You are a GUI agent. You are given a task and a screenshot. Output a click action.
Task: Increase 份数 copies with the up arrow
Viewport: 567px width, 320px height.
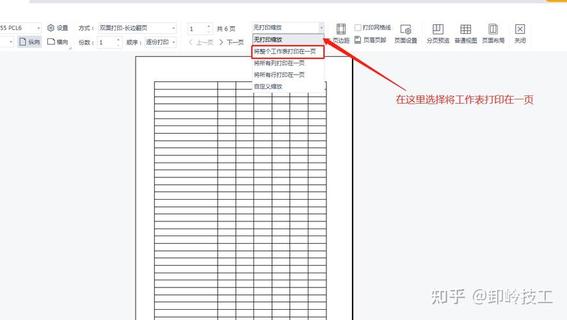click(118, 40)
